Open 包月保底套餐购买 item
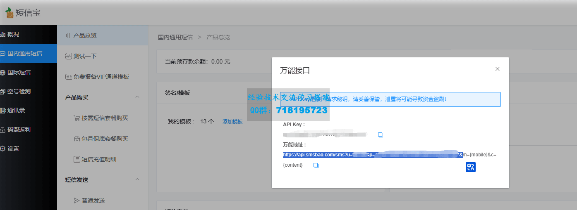Screen dimensions: 577x210 click(x=104, y=139)
